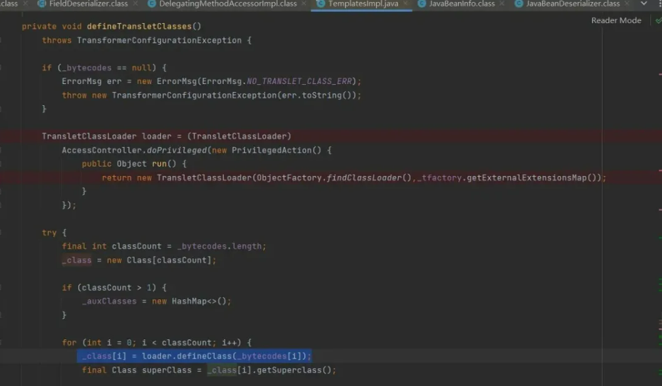This screenshot has width=662, height=386.
Task: Click findClassLoader in the return statement
Action: click(364, 178)
